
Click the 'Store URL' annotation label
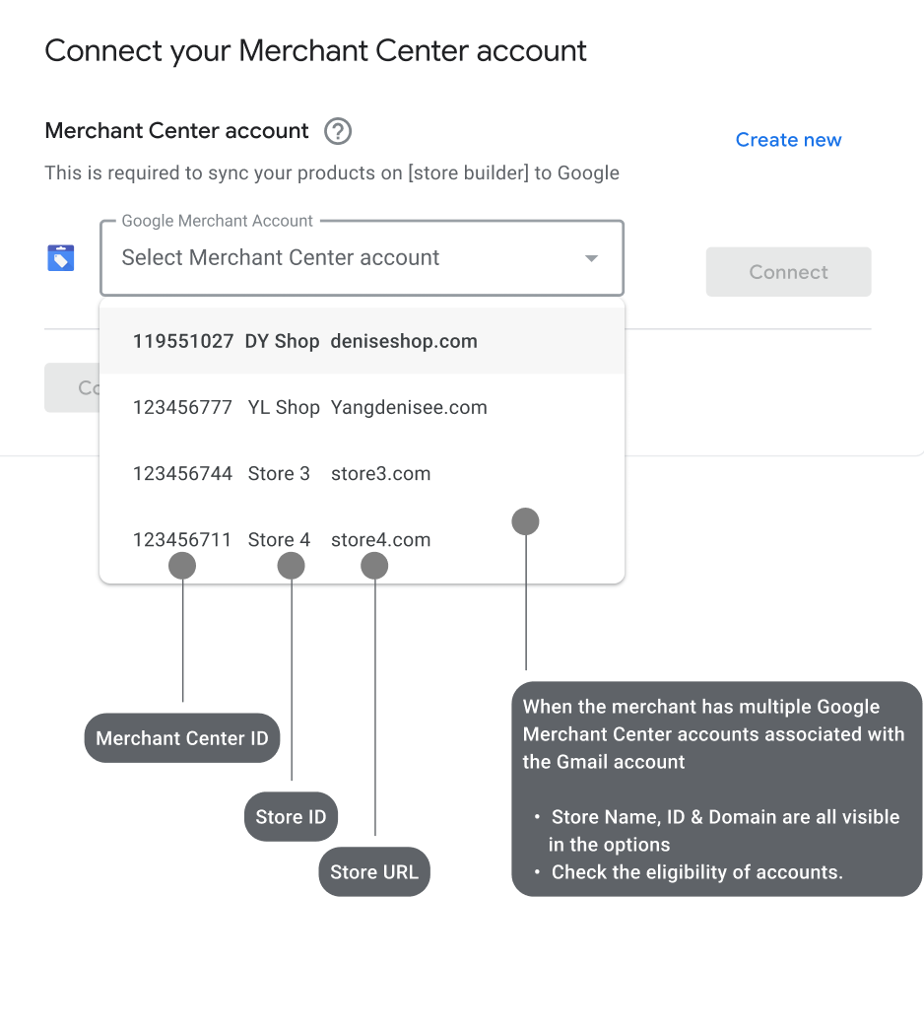(x=374, y=872)
